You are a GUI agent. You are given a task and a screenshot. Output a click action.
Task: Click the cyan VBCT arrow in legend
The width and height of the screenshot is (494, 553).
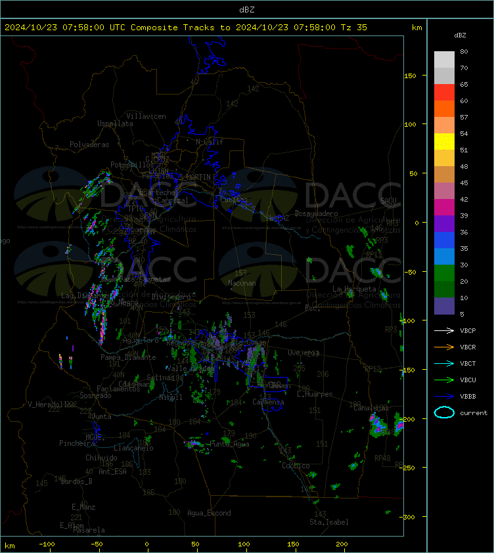tap(444, 363)
